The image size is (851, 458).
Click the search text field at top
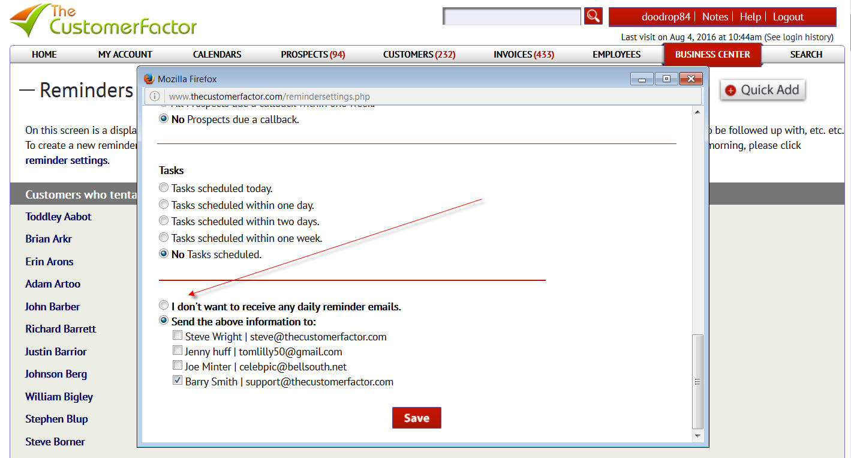(512, 16)
